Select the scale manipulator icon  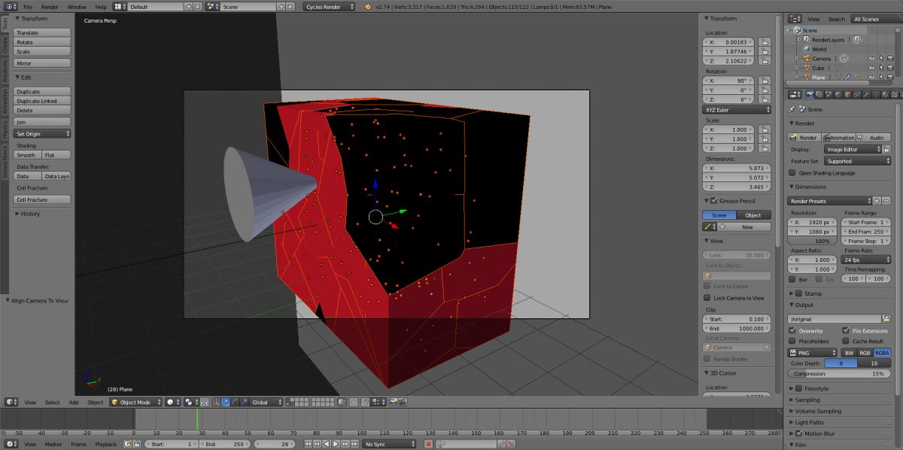[244, 402]
